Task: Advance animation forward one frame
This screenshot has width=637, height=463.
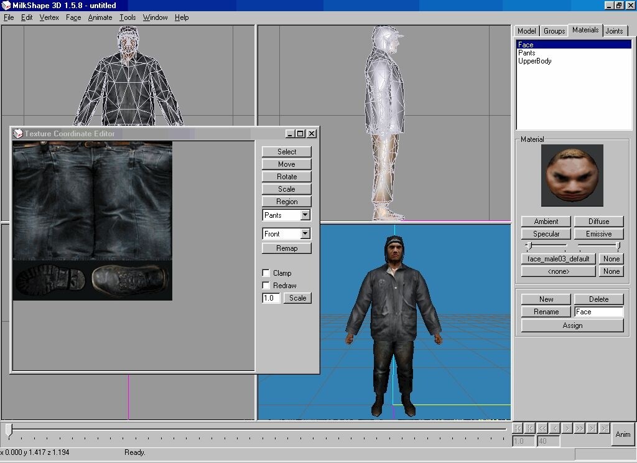Action: coord(567,428)
